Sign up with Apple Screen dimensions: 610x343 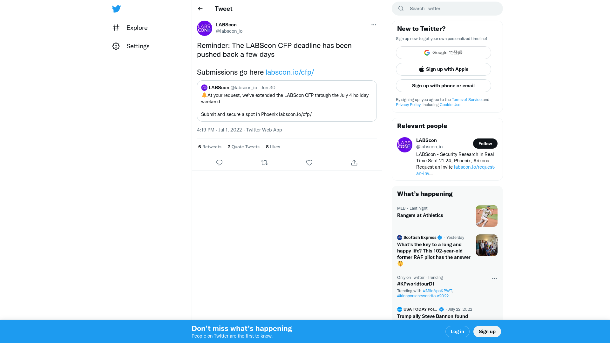coord(443,69)
